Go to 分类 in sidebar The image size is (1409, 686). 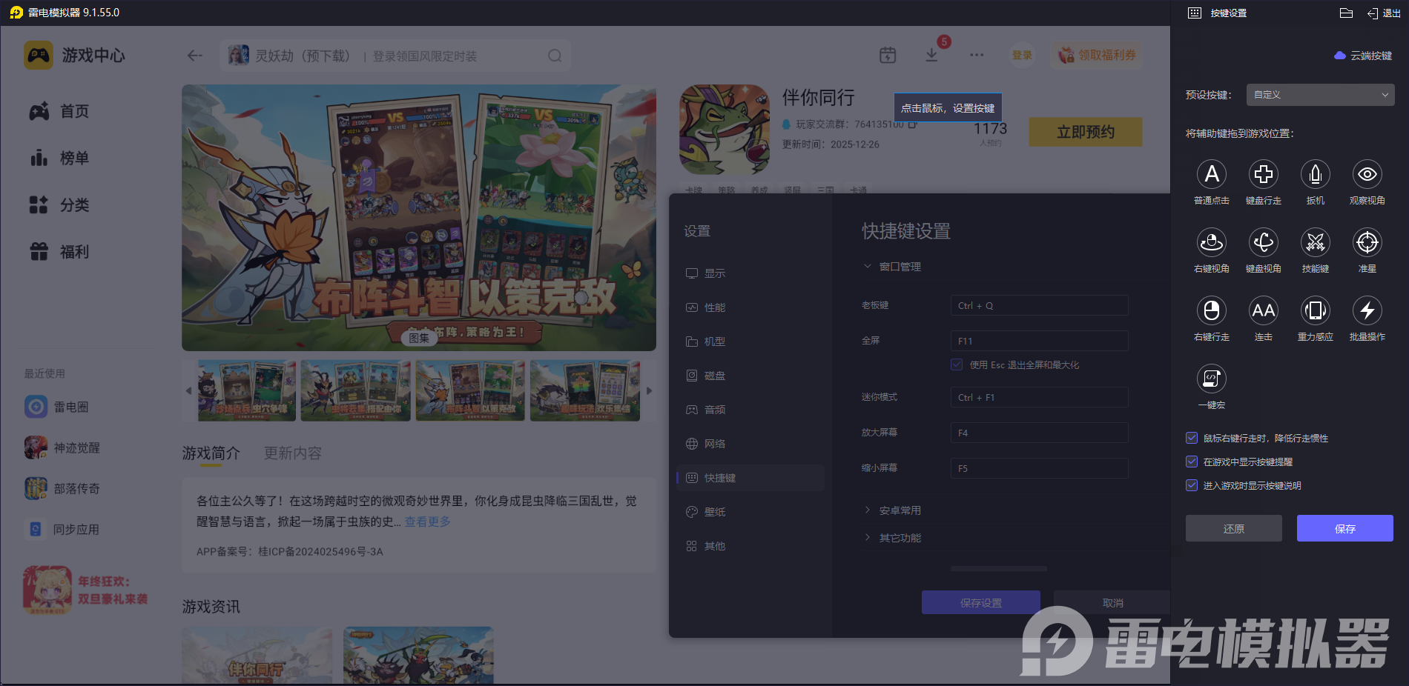59,204
